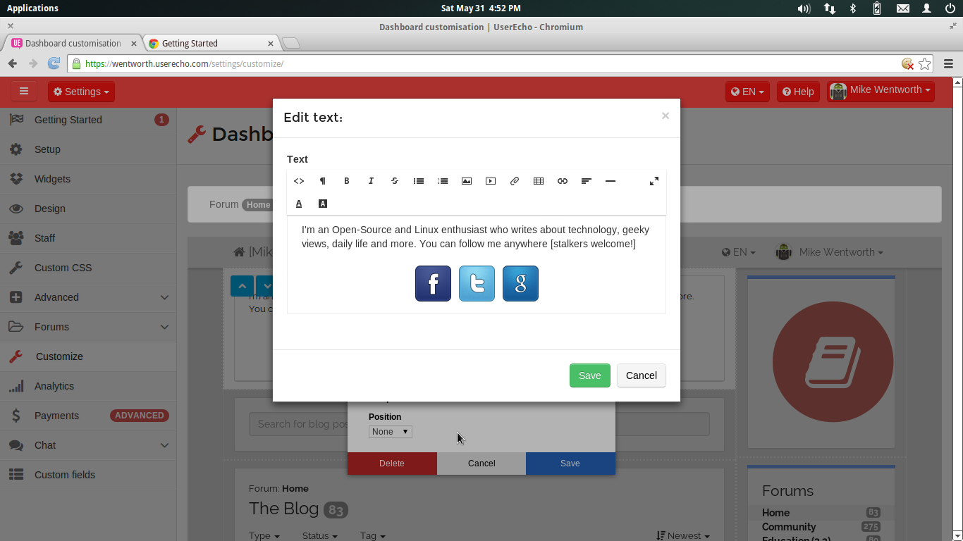Open Custom fields in sidebar

click(x=88, y=475)
